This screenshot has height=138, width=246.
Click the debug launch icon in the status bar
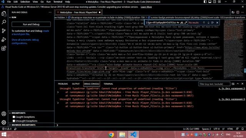pyautogui.click(x=15, y=129)
